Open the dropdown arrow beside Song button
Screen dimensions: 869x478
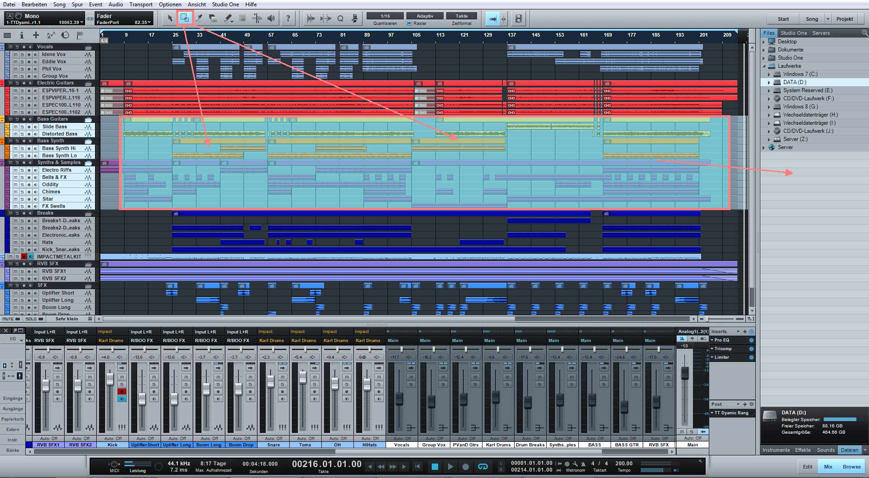[828, 19]
